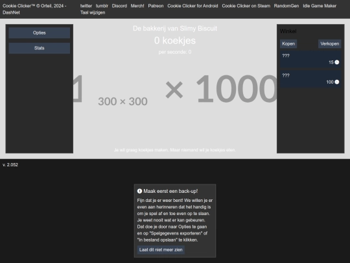Click the per seconde: 0 text
Screen dimensions: 350x263
coord(175,52)
